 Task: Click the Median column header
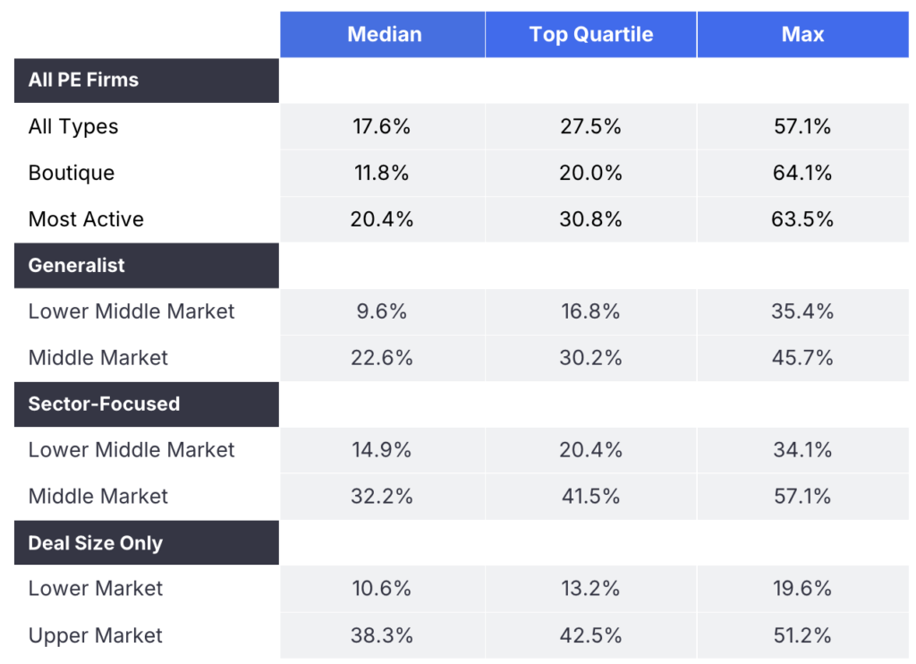click(x=384, y=35)
